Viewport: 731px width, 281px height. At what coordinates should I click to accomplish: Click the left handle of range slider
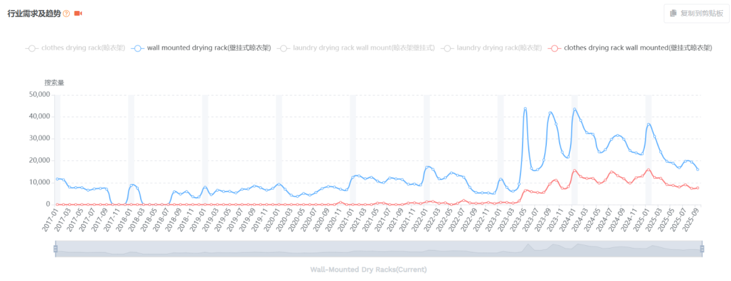click(x=56, y=249)
